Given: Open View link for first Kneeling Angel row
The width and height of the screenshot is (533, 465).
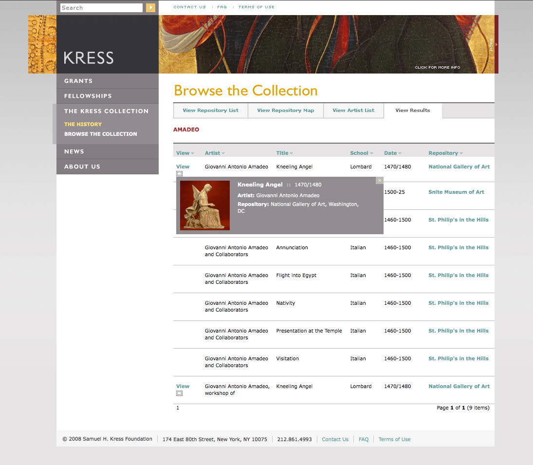Looking at the screenshot, I should (183, 167).
